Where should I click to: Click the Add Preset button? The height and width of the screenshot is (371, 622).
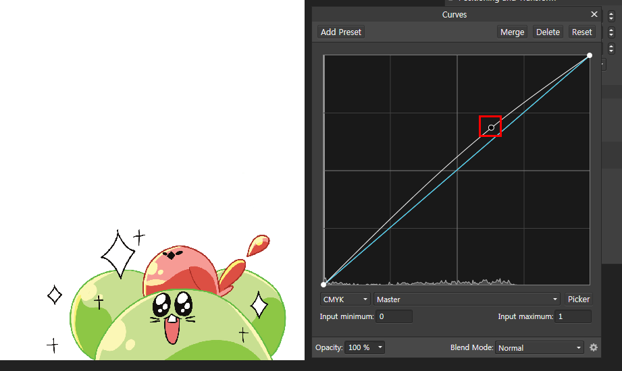click(x=341, y=32)
